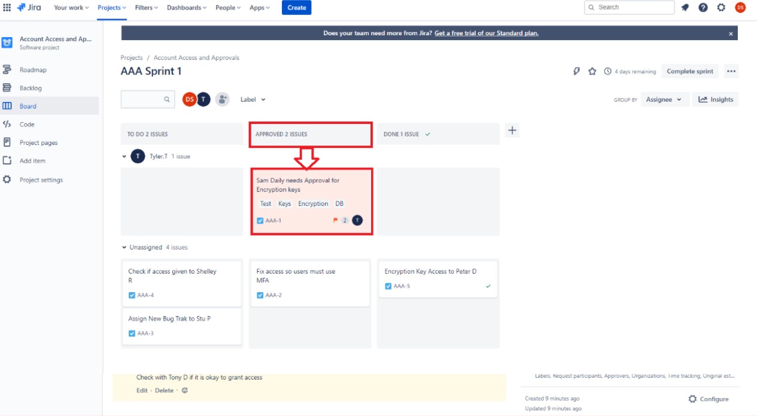Click the Add item sidebar icon
Screen dimensions: 757x416
tap(8, 160)
